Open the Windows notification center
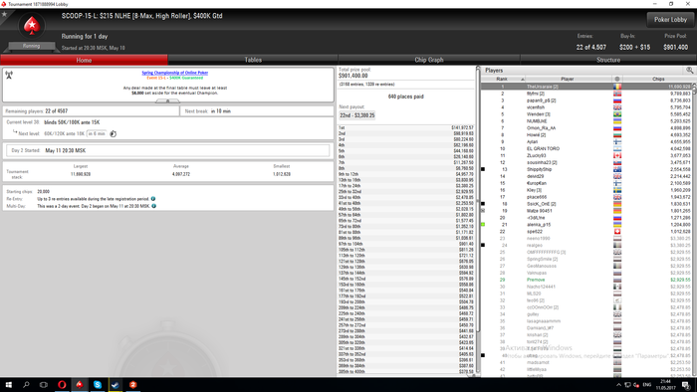697x392 pixels. [x=686, y=385]
